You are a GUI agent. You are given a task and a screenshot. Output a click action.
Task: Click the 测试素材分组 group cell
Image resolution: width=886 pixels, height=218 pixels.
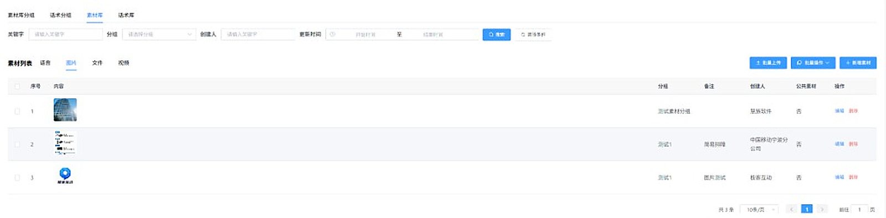(x=674, y=111)
